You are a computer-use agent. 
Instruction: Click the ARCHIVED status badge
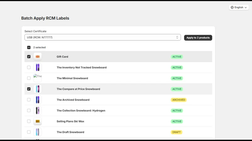pyautogui.click(x=179, y=100)
